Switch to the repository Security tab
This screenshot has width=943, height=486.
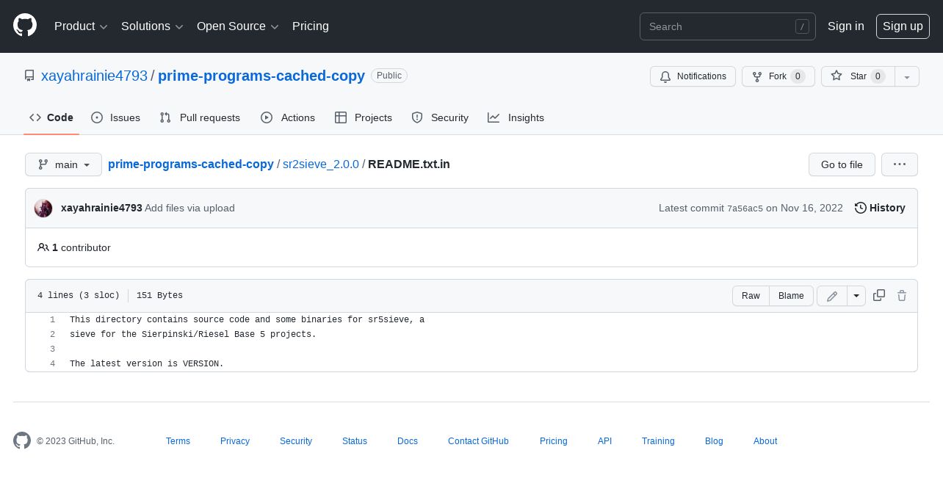click(440, 117)
